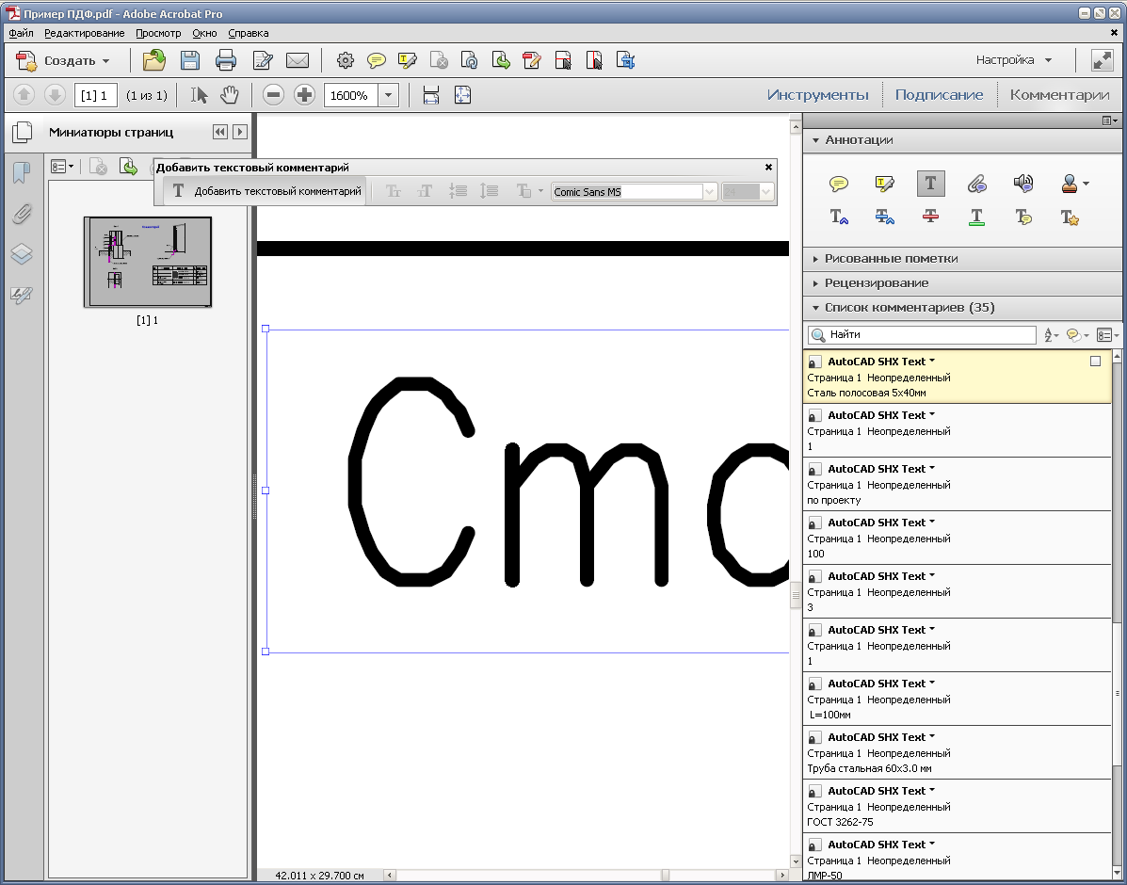The width and height of the screenshot is (1127, 885).
Task: Select the highlight text annotation tool
Action: [884, 184]
